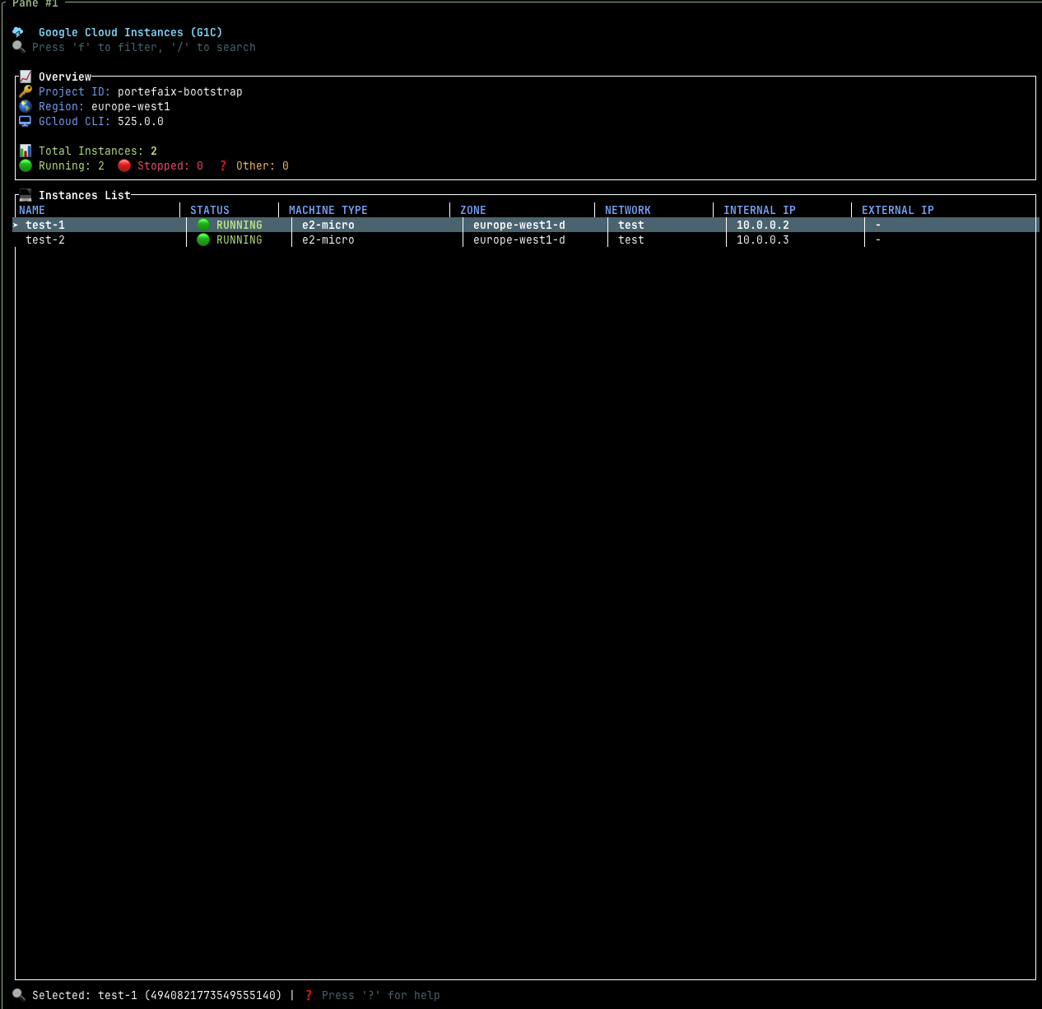The width and height of the screenshot is (1042, 1009).
Task: Click the Google Cloud Instances cloud icon
Action: (19, 31)
